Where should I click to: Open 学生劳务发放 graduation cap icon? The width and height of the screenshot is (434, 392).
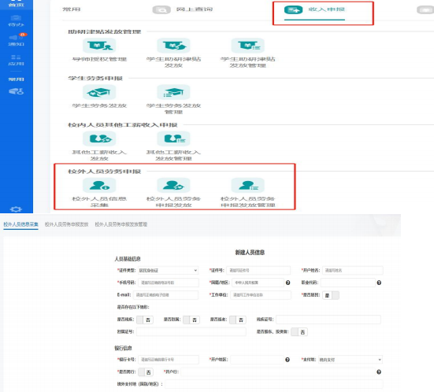pyautogui.click(x=99, y=92)
